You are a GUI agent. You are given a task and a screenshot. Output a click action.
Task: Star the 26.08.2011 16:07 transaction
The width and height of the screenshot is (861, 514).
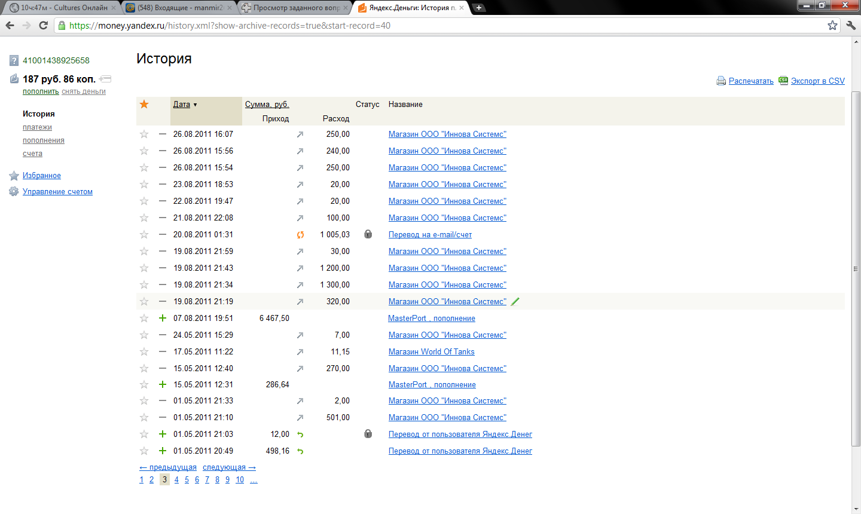pos(144,134)
